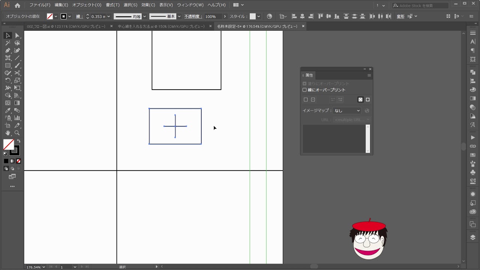Image resolution: width=480 pixels, height=270 pixels.
Task: Swap fill and stroke colors arrow
Action: 18,141
